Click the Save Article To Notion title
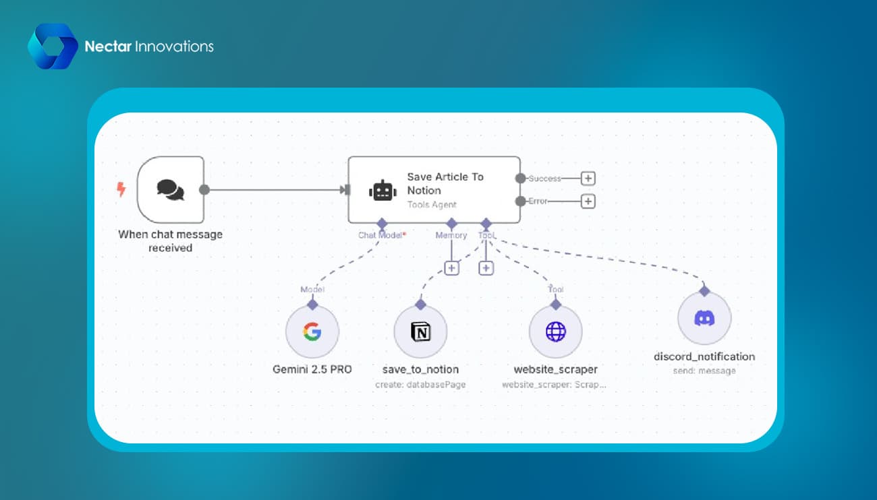Viewport: 877px width, 500px height. pos(445,183)
